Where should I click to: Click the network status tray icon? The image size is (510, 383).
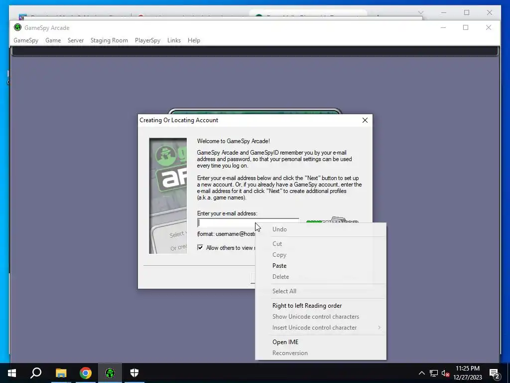point(434,373)
